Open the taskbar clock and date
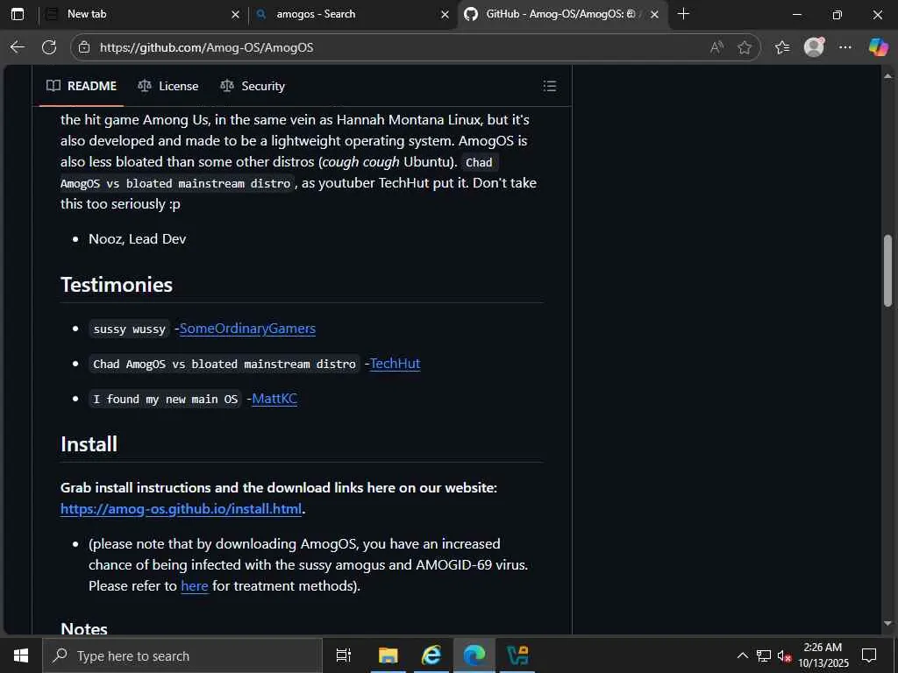This screenshot has width=898, height=673. coord(823,655)
